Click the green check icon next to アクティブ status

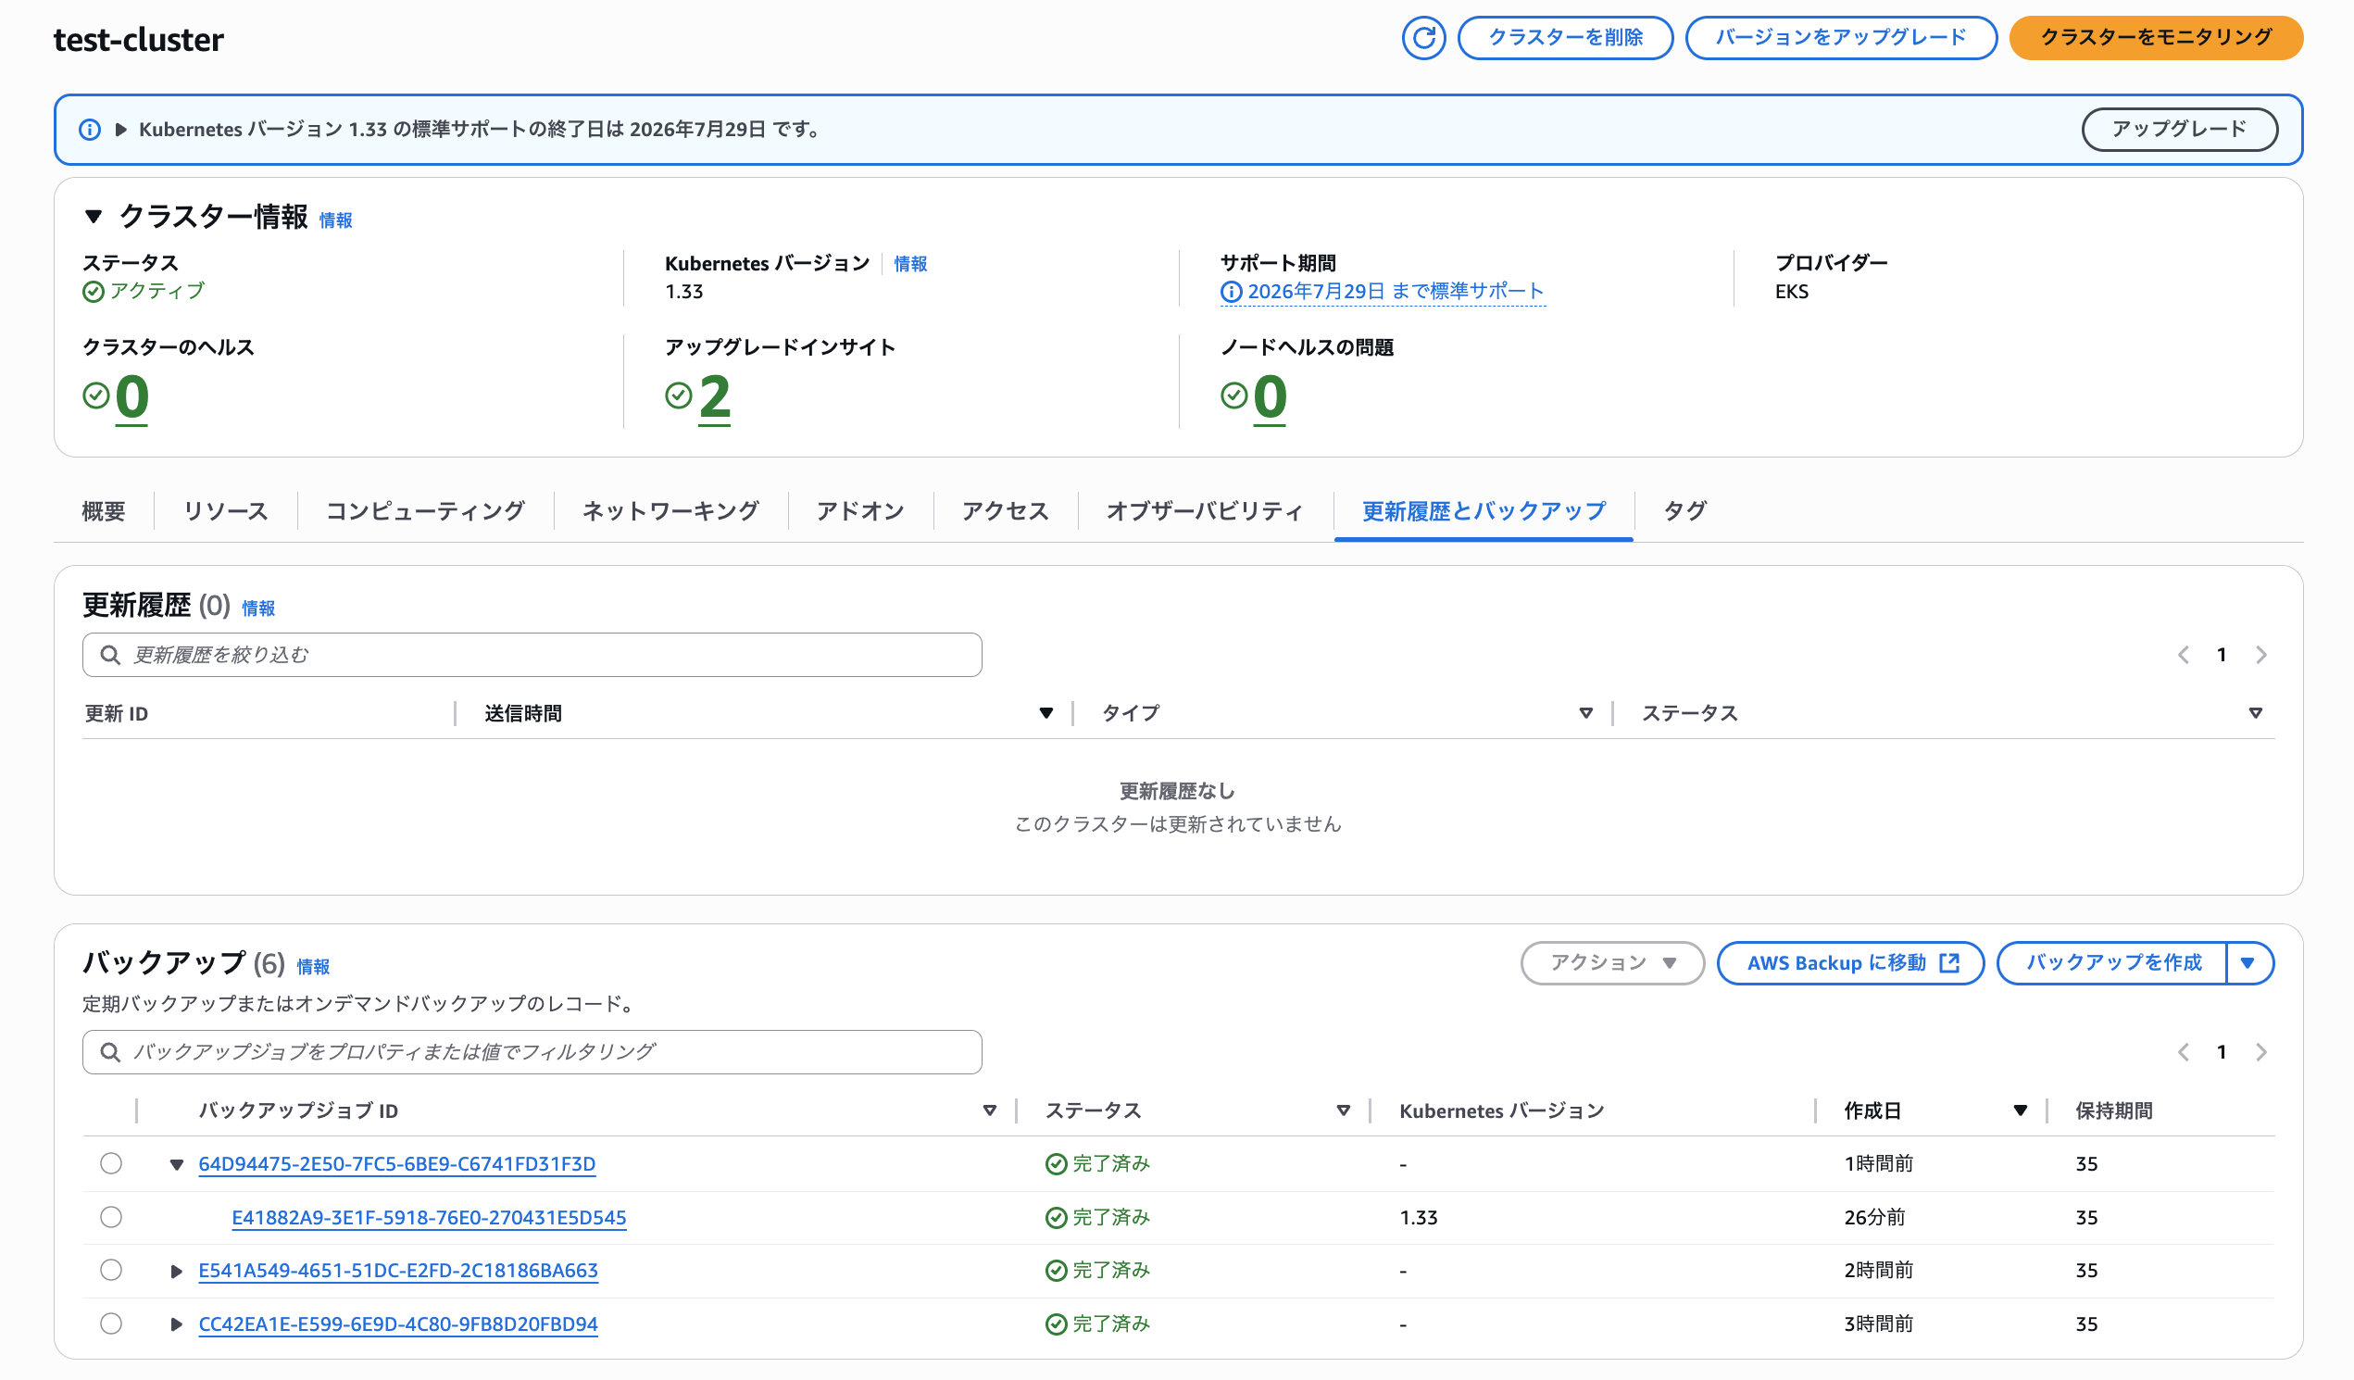pos(92,292)
